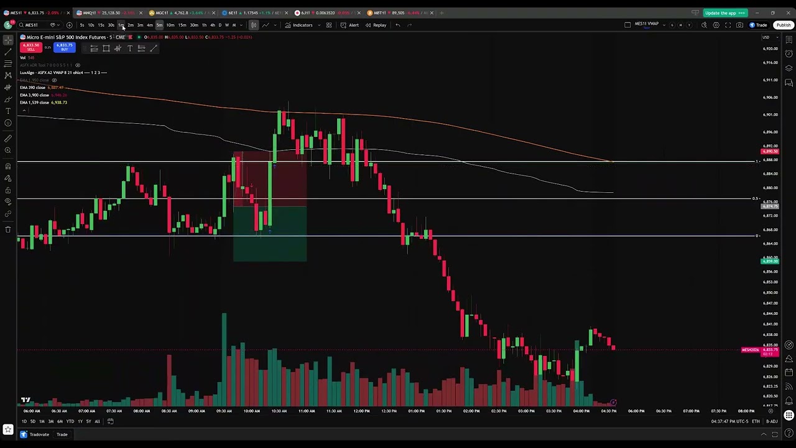Collapse the indicator legend chevron
The image size is (796, 448).
[x=24, y=110]
